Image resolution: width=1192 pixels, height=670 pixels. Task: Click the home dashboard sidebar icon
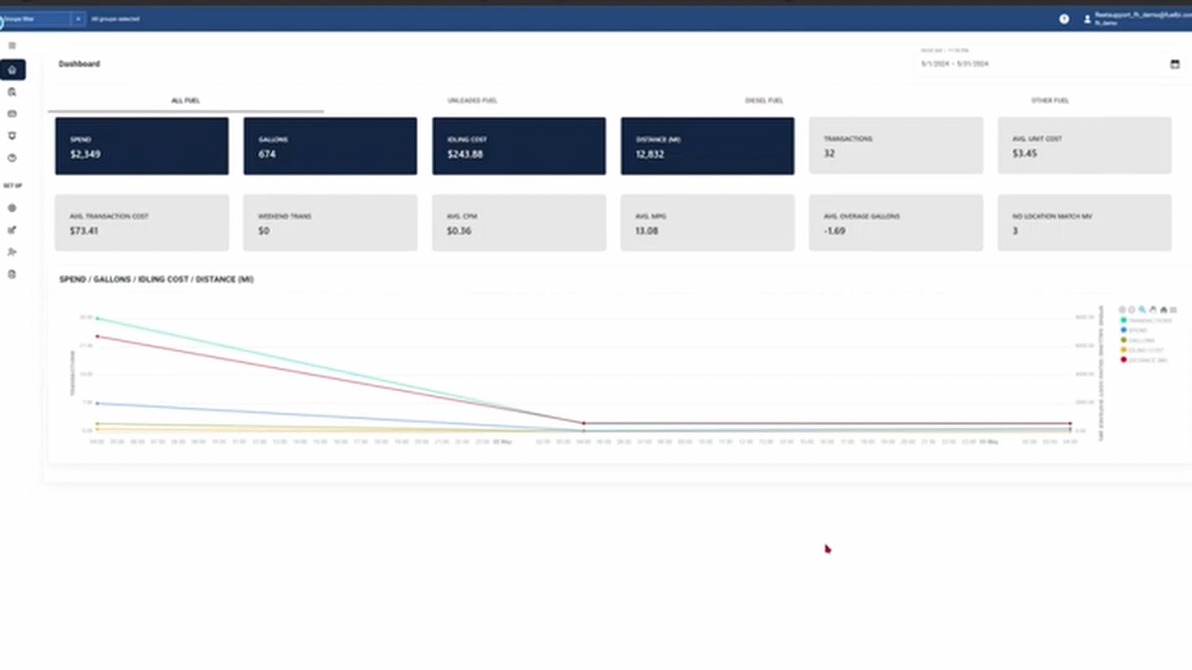(x=12, y=69)
